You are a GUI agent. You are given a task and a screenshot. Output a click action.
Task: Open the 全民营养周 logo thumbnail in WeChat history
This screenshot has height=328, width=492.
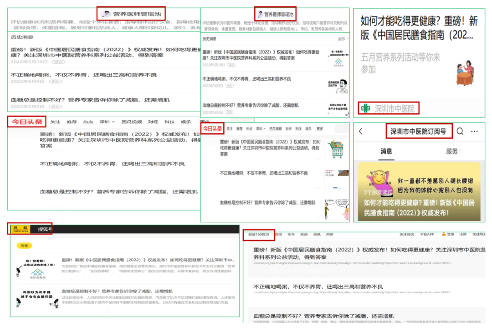(x=338, y=58)
